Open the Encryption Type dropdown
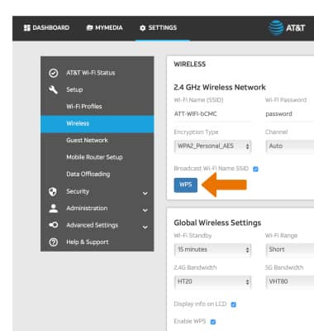This screenshot has height=331, width=314. [212, 146]
